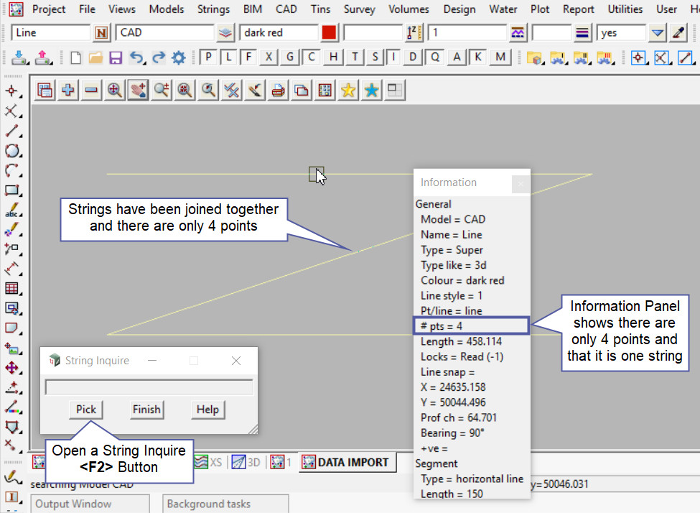Click the yellow star favourites icon

[x=347, y=90]
